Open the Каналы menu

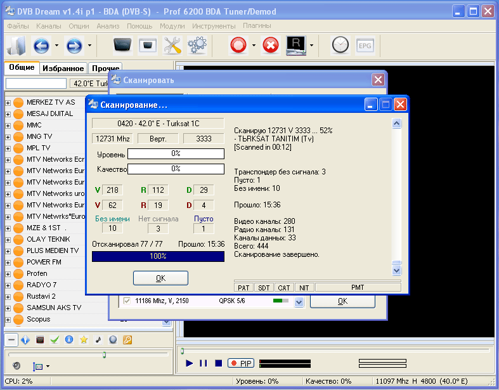click(x=48, y=26)
